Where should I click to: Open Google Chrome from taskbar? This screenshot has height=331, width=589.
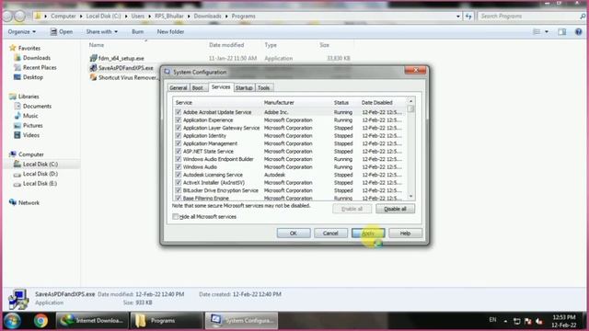pos(40,321)
